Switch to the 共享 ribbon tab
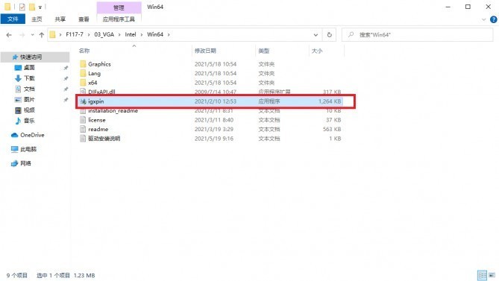The height and width of the screenshot is (281, 499). tap(60, 19)
